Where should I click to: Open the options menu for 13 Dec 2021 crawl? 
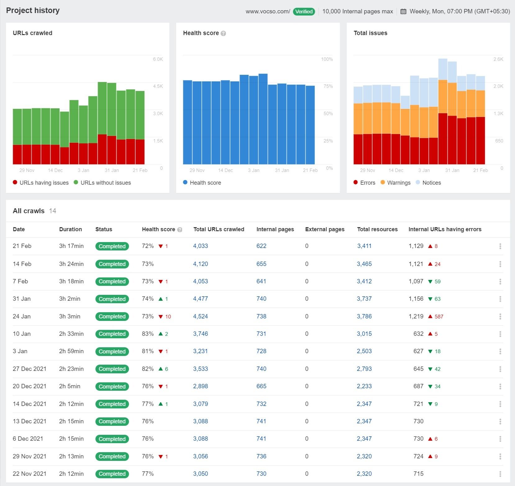tap(500, 421)
